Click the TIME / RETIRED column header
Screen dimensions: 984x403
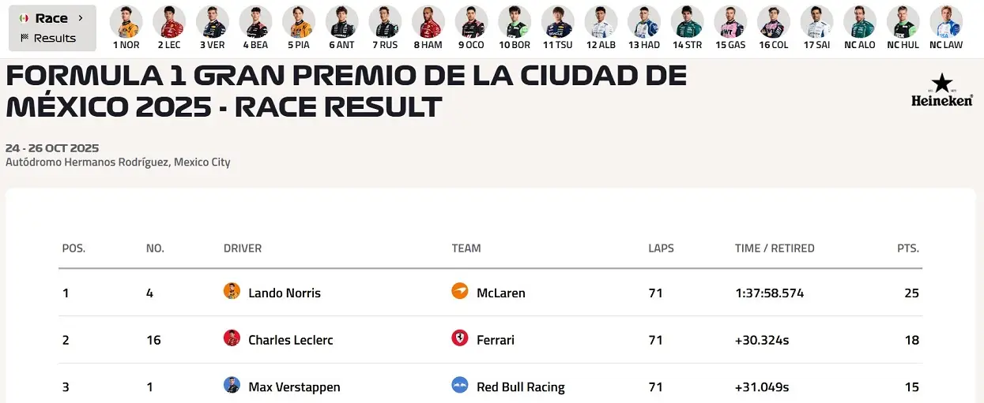coord(775,248)
